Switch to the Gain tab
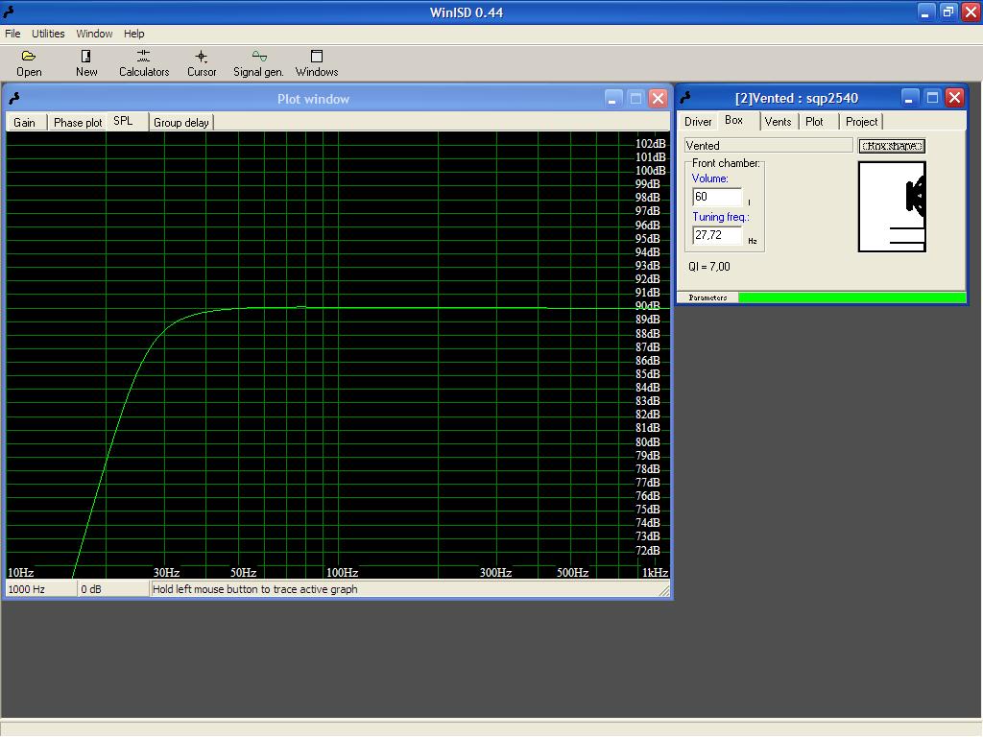The width and height of the screenshot is (983, 737). tap(24, 123)
